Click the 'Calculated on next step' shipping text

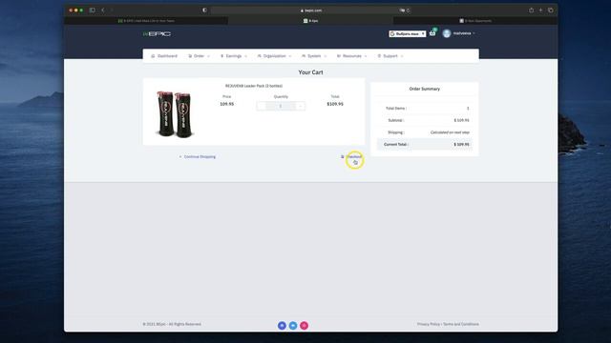[450, 132]
